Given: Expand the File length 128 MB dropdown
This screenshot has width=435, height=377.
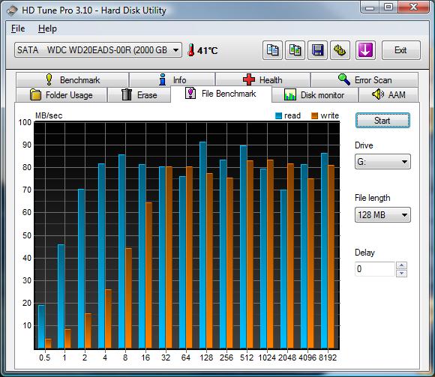Looking at the screenshot, I should coord(382,215).
